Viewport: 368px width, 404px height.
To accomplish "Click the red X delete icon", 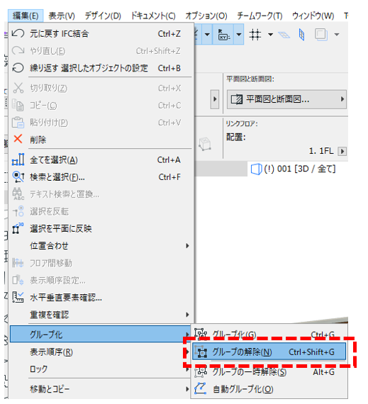I will [18, 139].
